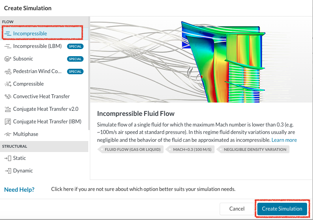Image resolution: width=313 pixels, height=220 pixels.
Task: Click the Subsonic turbine icon
Action: click(x=7, y=59)
